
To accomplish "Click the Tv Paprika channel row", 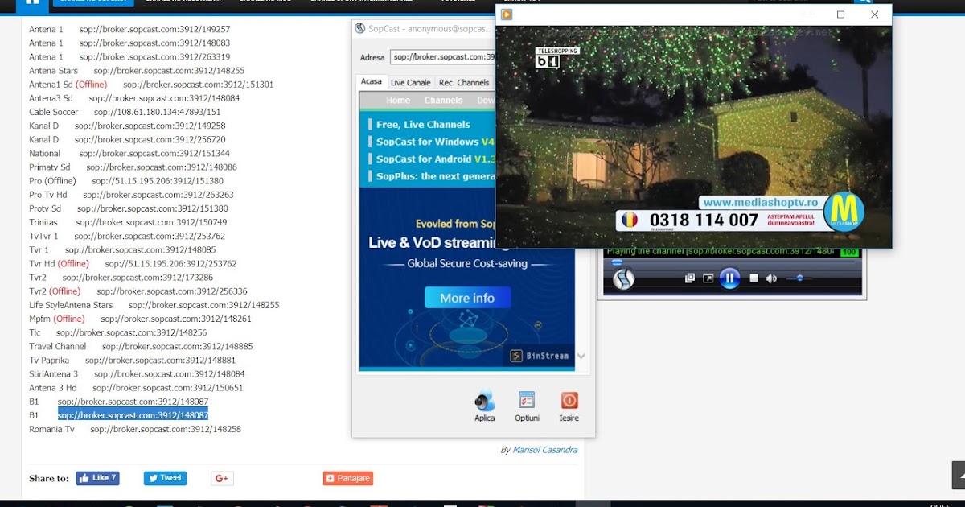I will pyautogui.click(x=133, y=361).
